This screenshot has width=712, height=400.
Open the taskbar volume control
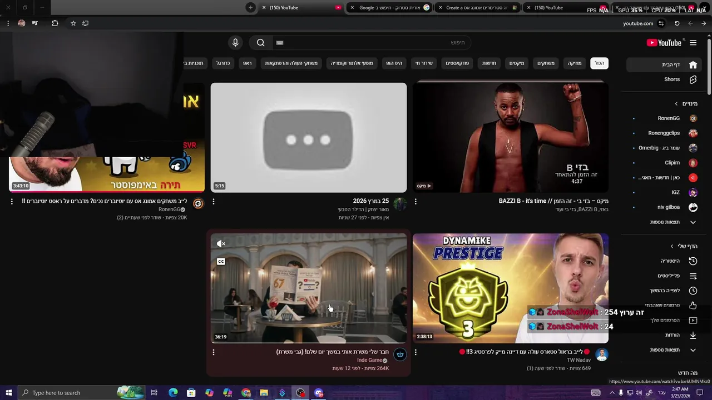click(x=639, y=393)
